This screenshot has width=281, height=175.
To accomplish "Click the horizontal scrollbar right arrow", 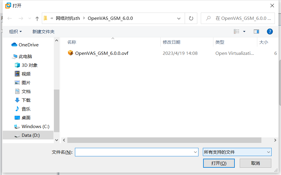I will click(x=275, y=140).
